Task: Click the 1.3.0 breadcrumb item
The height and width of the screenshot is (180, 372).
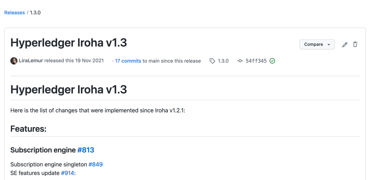Action: [x=35, y=12]
